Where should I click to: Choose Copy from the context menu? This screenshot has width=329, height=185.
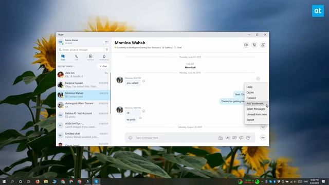coord(257,87)
